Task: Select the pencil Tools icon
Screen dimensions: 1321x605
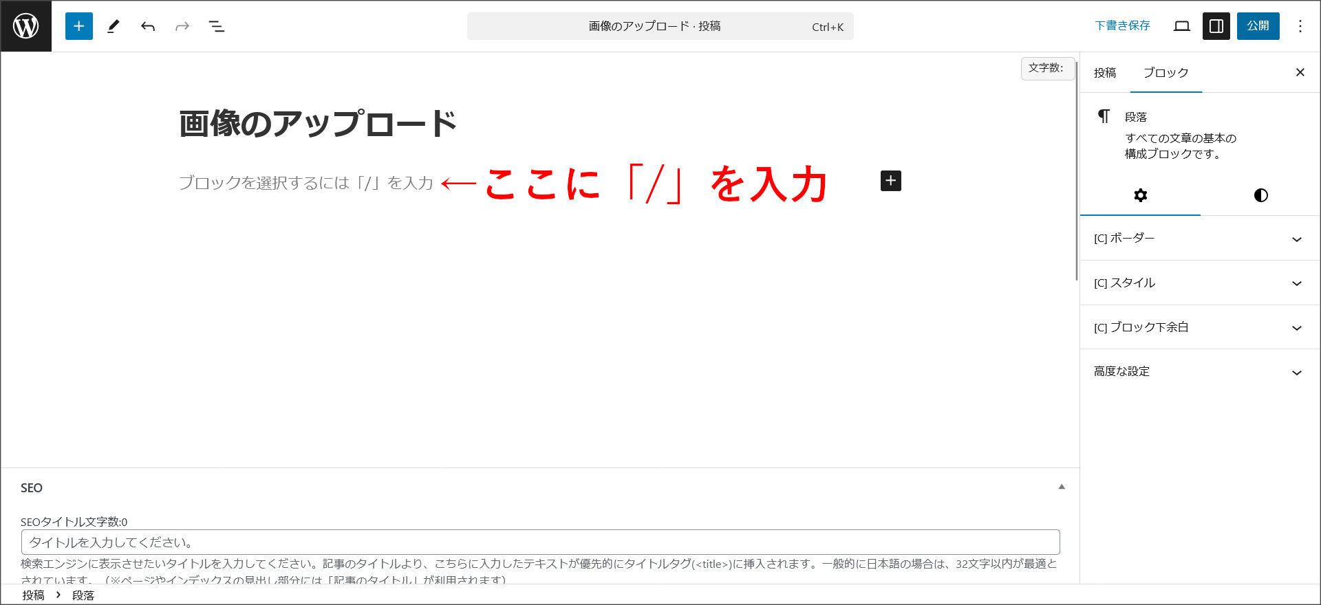Action: point(114,26)
